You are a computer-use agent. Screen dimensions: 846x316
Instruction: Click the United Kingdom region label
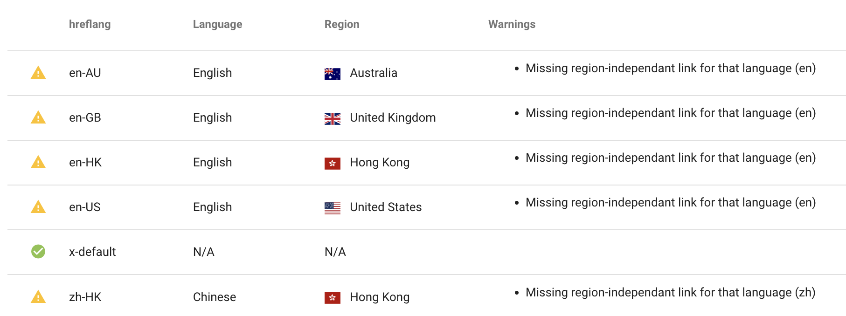pyautogui.click(x=393, y=117)
